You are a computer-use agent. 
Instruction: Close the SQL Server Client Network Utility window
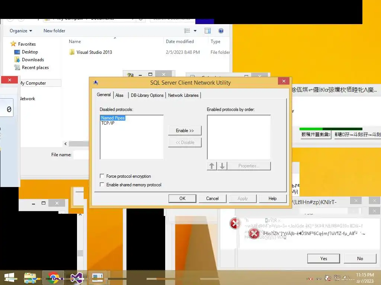pyautogui.click(x=284, y=81)
